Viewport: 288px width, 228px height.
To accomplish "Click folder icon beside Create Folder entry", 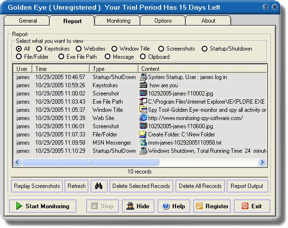I will (143, 134).
